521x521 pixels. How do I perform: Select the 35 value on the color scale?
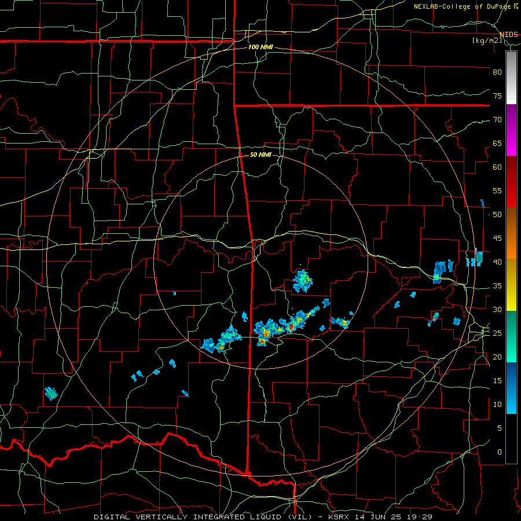pos(497,286)
